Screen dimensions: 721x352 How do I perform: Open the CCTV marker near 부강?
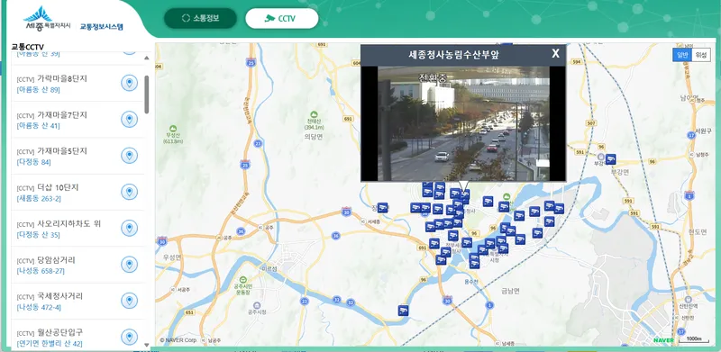pyautogui.click(x=610, y=159)
